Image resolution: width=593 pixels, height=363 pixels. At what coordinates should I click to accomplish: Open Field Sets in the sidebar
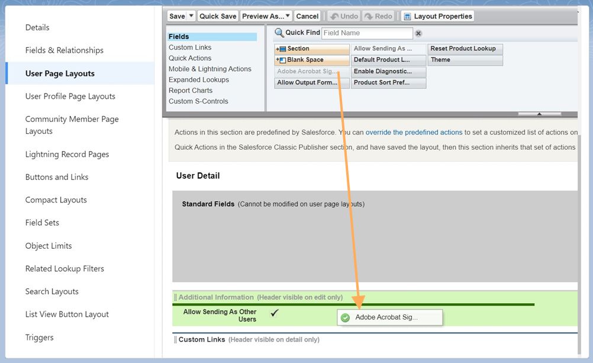pos(42,223)
